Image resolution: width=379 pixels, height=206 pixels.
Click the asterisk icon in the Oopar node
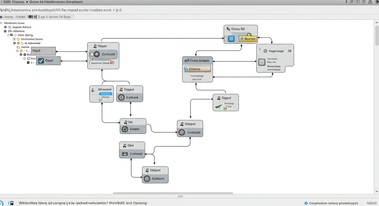pos(97,54)
